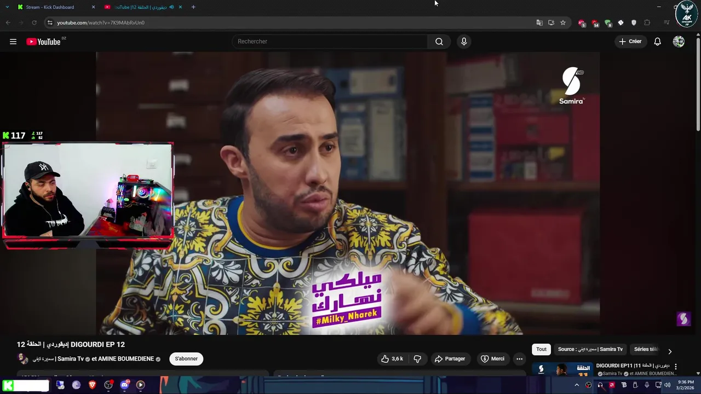Open media player taskbar icon
This screenshot has width=701, height=394.
pyautogui.click(x=140, y=385)
